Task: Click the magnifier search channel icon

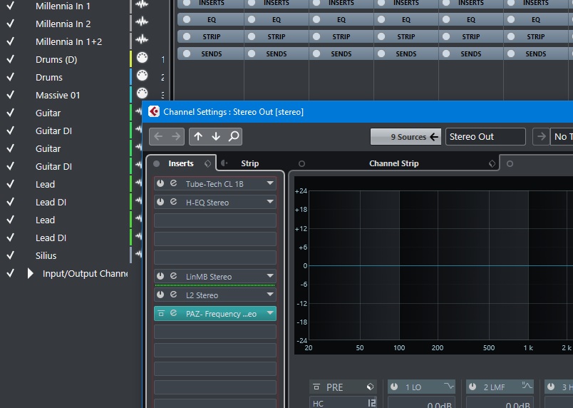Action: [234, 136]
